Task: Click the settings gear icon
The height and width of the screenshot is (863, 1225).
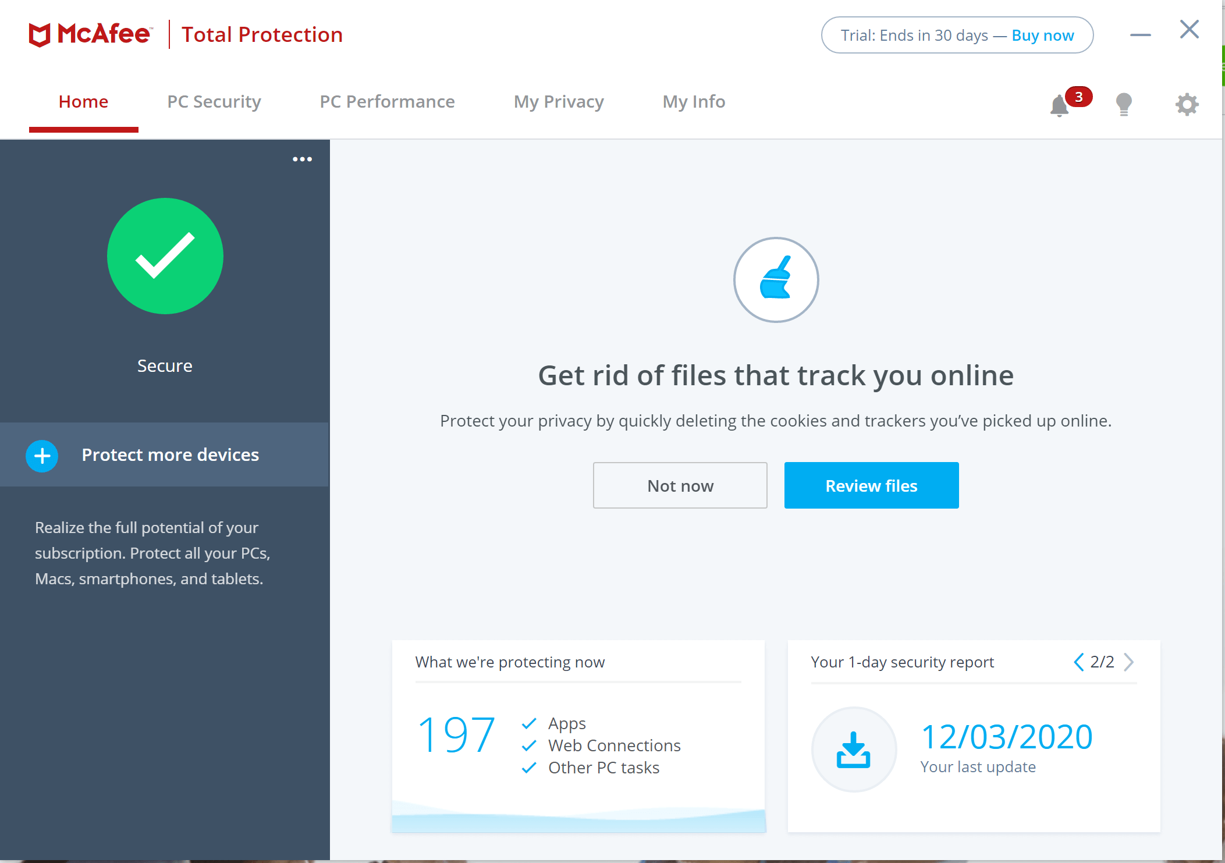Action: (1187, 104)
